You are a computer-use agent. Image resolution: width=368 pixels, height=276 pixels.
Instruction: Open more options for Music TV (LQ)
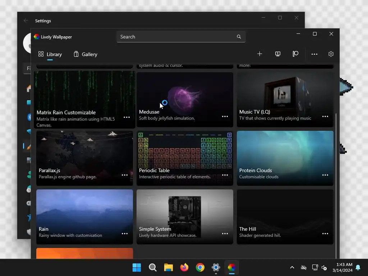coord(325,116)
